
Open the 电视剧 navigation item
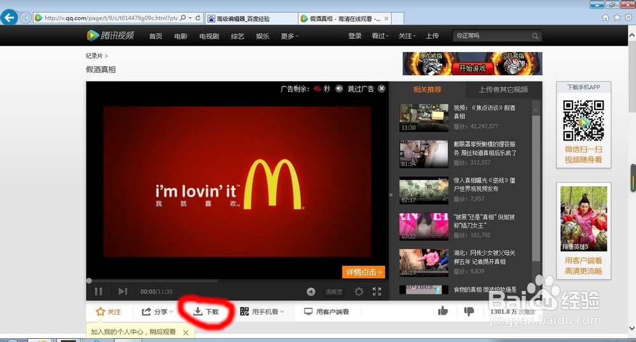click(x=209, y=36)
